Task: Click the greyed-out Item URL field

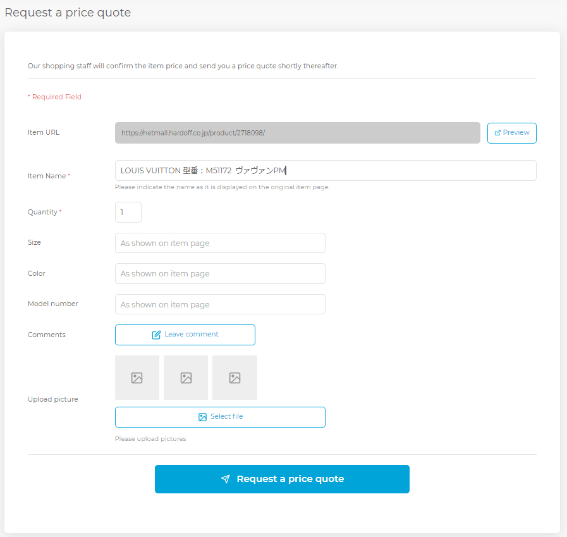Action: pos(298,133)
